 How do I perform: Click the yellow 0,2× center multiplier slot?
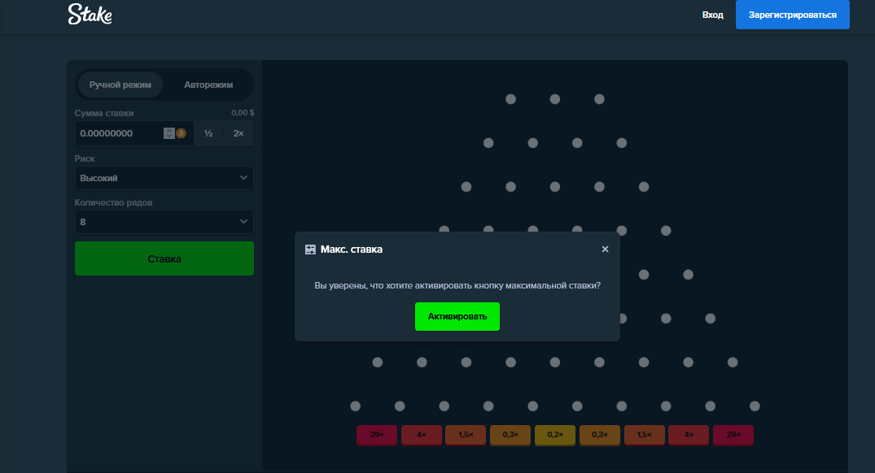pos(555,435)
